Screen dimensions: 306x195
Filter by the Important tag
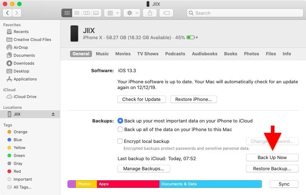pyautogui.click(x=20, y=179)
